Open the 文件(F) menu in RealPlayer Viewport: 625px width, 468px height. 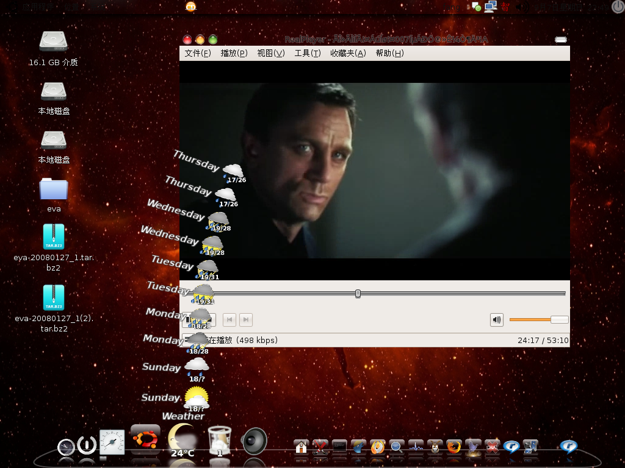pyautogui.click(x=198, y=54)
